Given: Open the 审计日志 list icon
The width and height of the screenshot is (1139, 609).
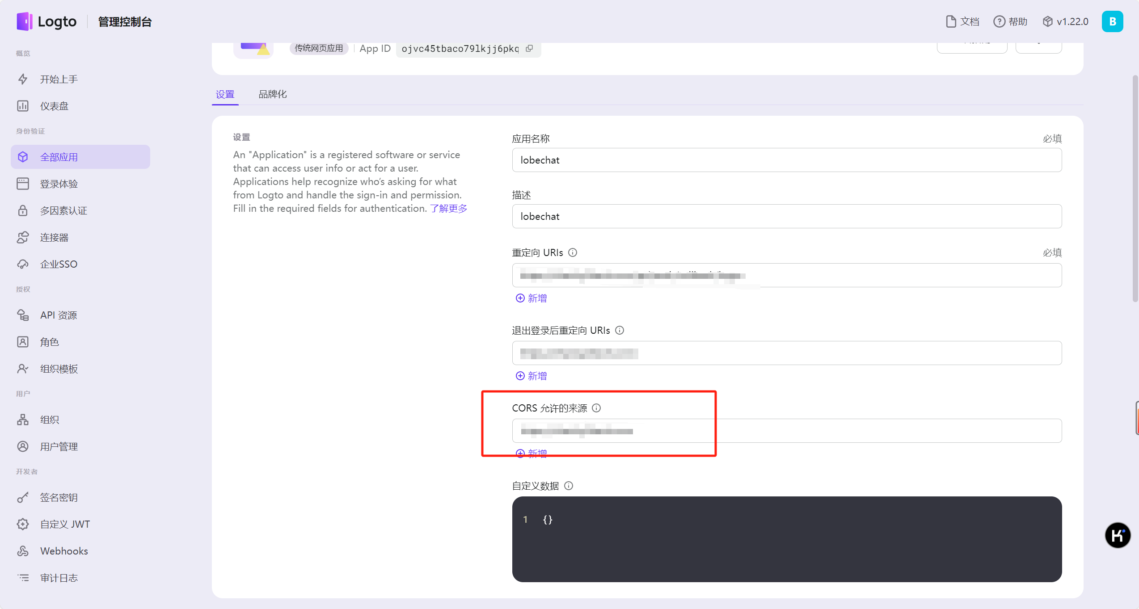Looking at the screenshot, I should pos(23,578).
